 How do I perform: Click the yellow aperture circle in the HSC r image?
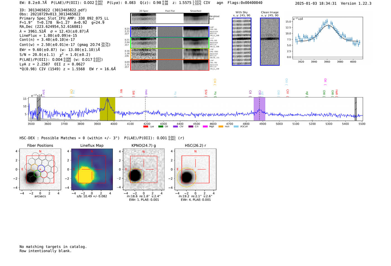(187, 177)
